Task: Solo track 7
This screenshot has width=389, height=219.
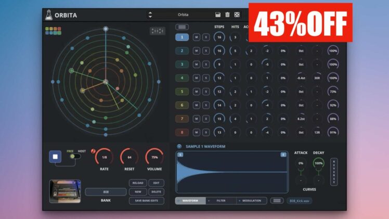Action: pyautogui.click(x=205, y=119)
